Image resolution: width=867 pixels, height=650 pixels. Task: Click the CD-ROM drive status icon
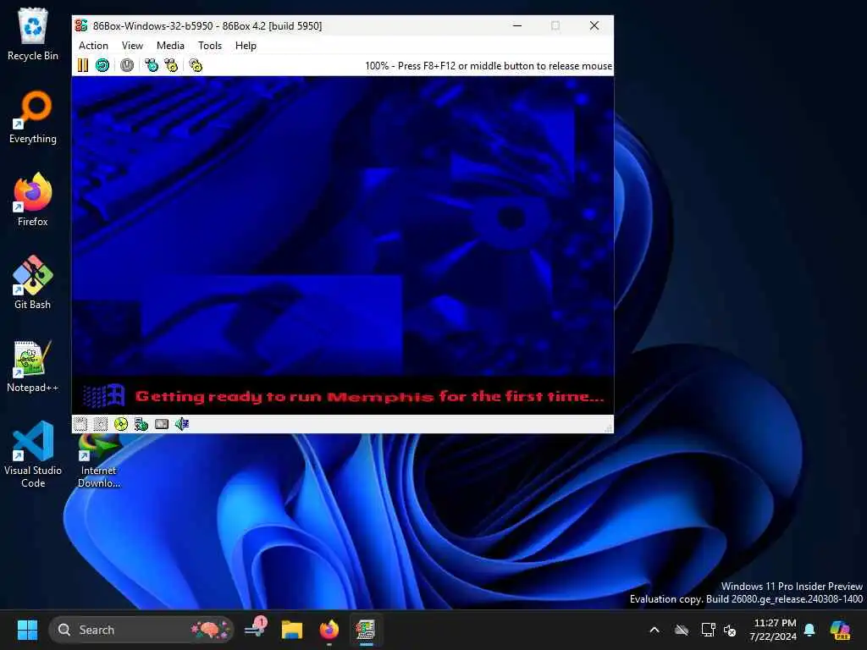[120, 424]
